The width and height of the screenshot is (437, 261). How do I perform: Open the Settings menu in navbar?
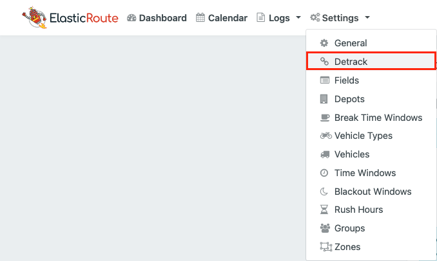(x=340, y=18)
